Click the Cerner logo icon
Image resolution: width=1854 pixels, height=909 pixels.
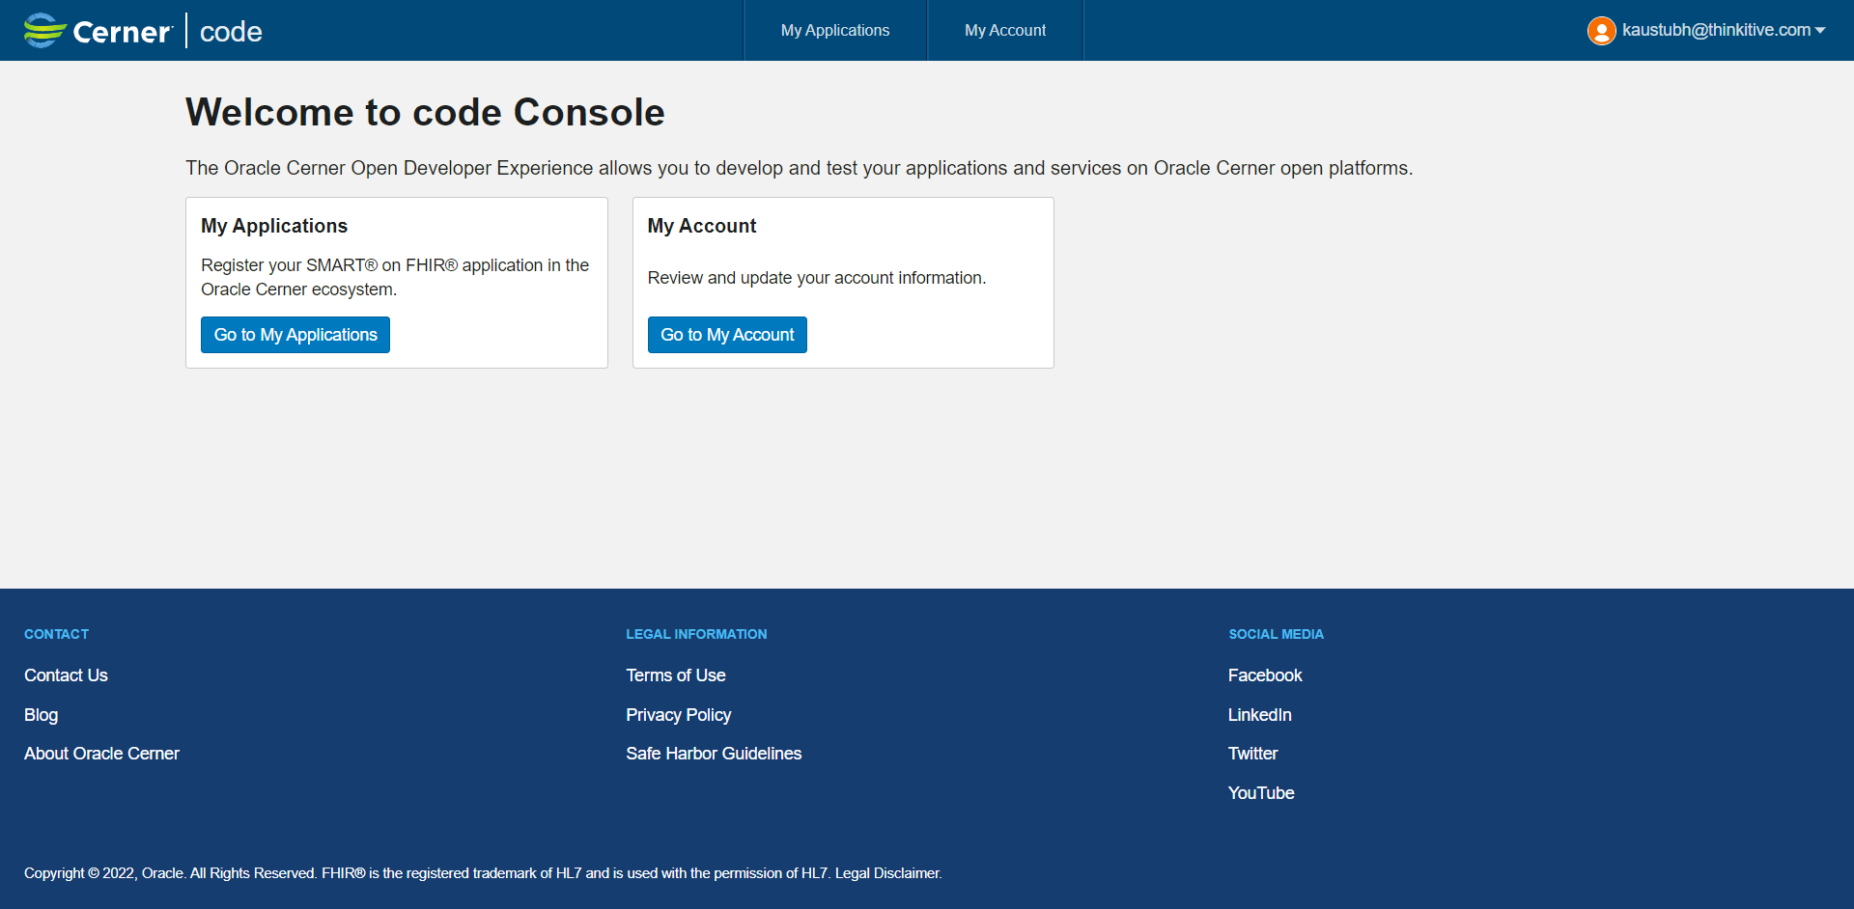click(x=45, y=30)
